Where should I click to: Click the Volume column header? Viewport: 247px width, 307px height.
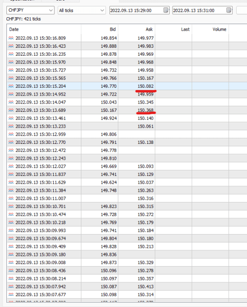coord(210,30)
